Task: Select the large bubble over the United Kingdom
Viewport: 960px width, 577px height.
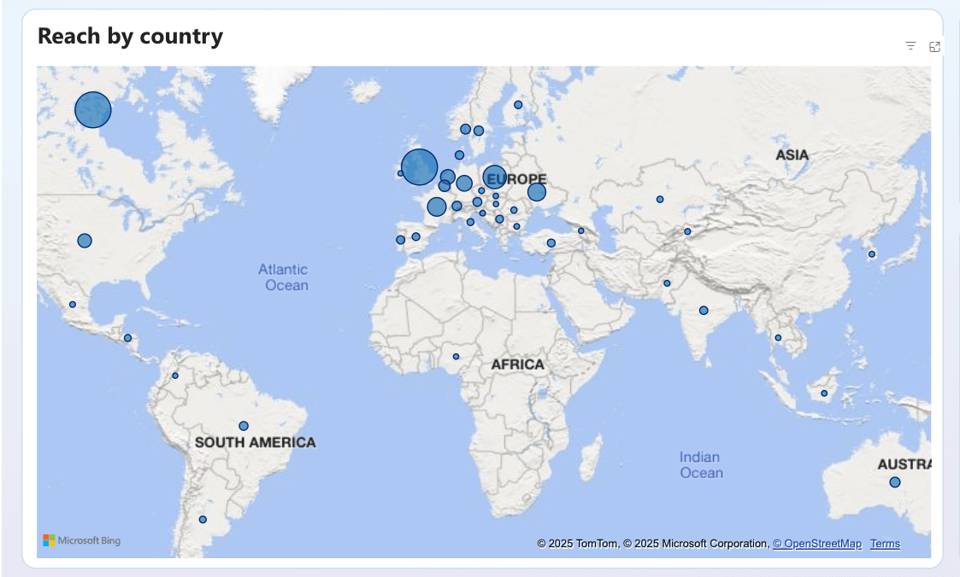Action: click(420, 166)
